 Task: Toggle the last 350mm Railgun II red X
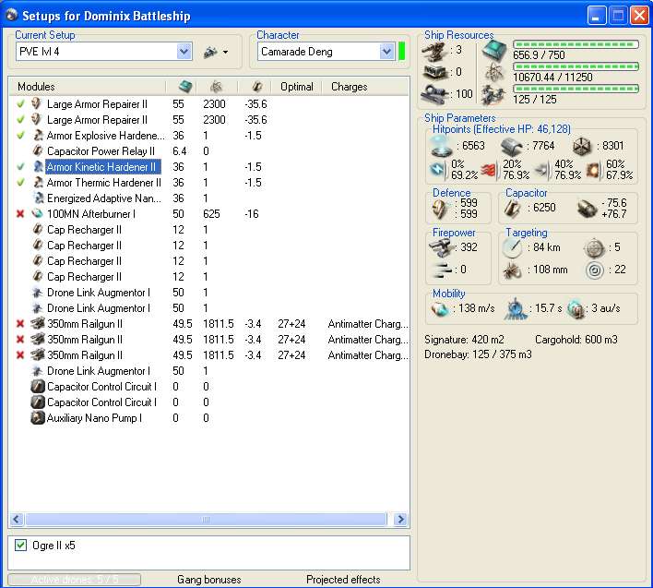20,355
